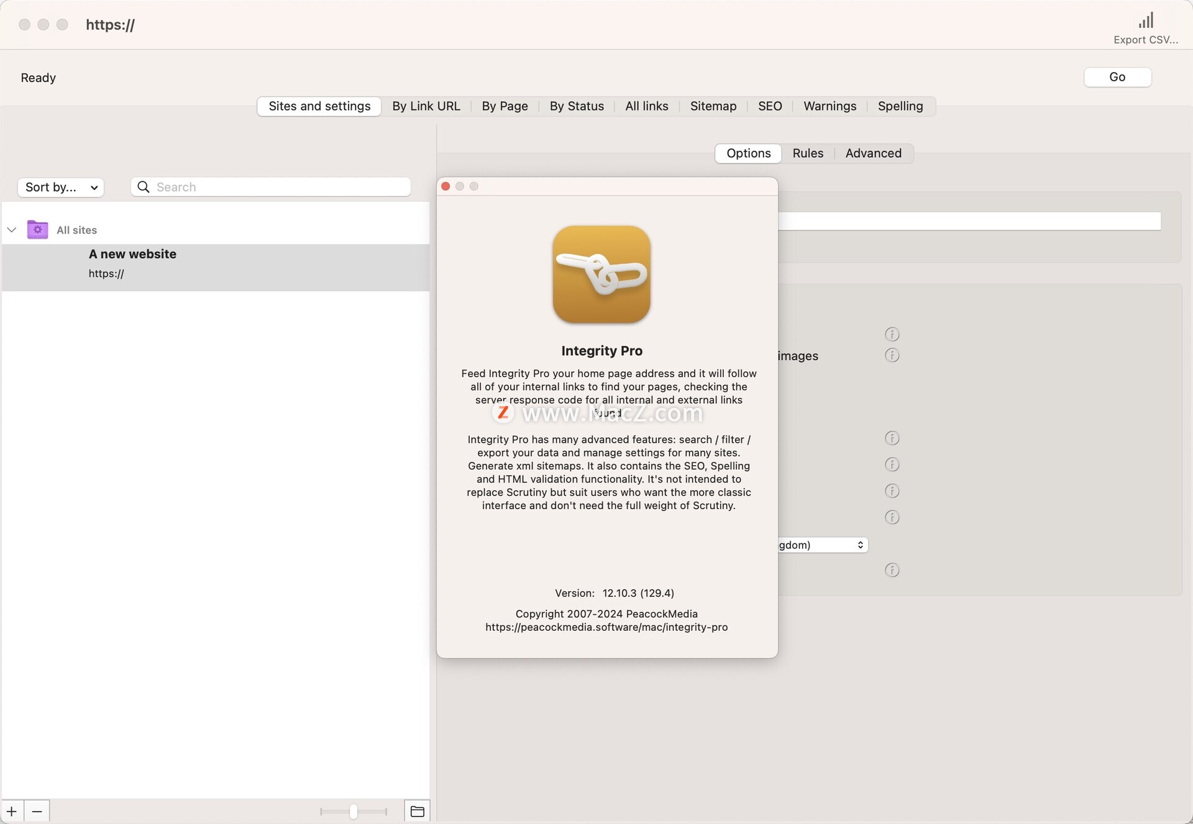The image size is (1193, 824).
Task: Click the 'Integrity Pro' title in about window
Action: (601, 351)
